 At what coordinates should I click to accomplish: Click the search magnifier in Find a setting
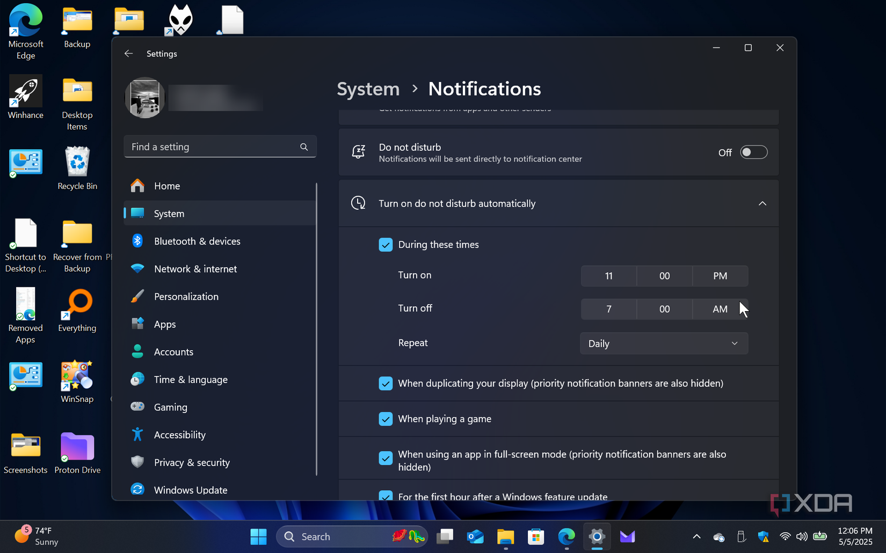point(304,147)
